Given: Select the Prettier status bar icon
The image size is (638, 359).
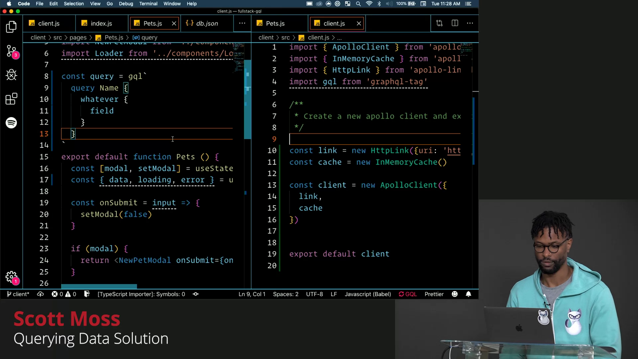Looking at the screenshot, I should pos(434,294).
